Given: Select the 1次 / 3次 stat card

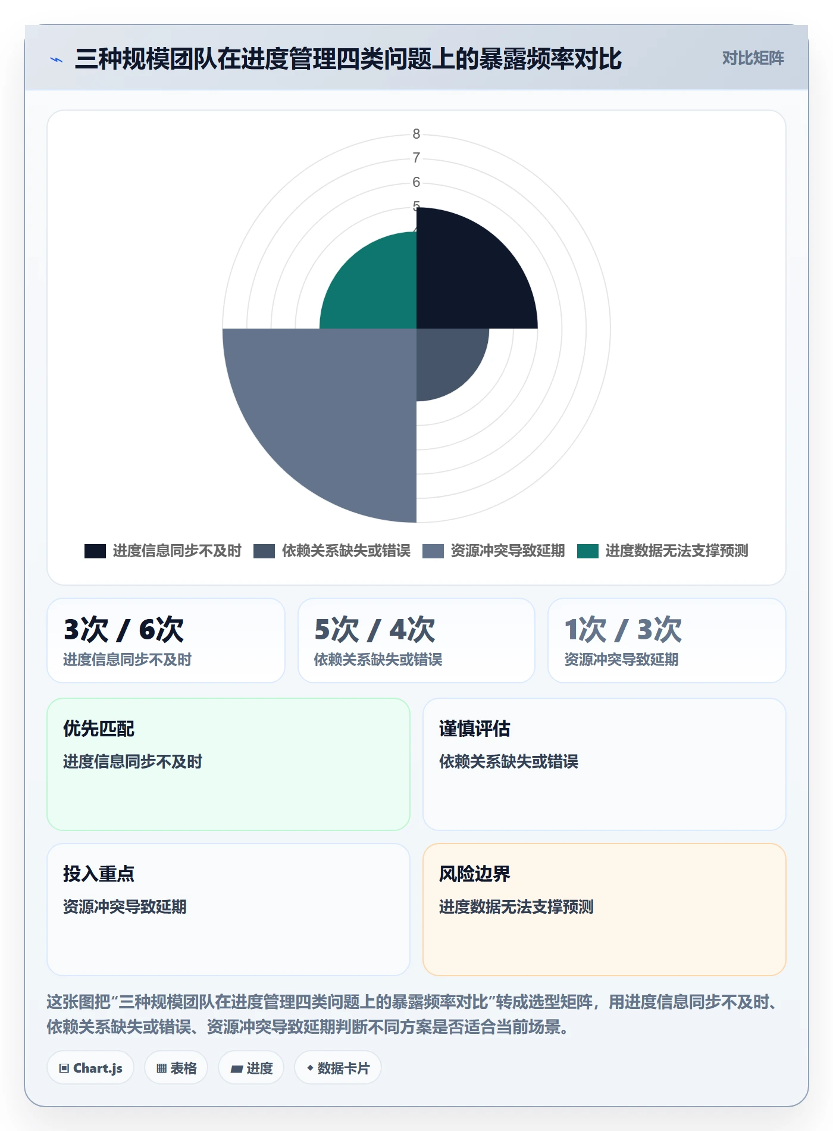Looking at the screenshot, I should click(667, 641).
